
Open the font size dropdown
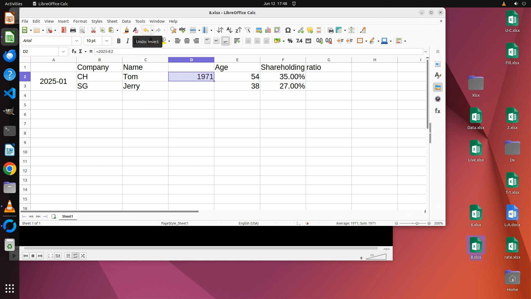tap(106, 41)
